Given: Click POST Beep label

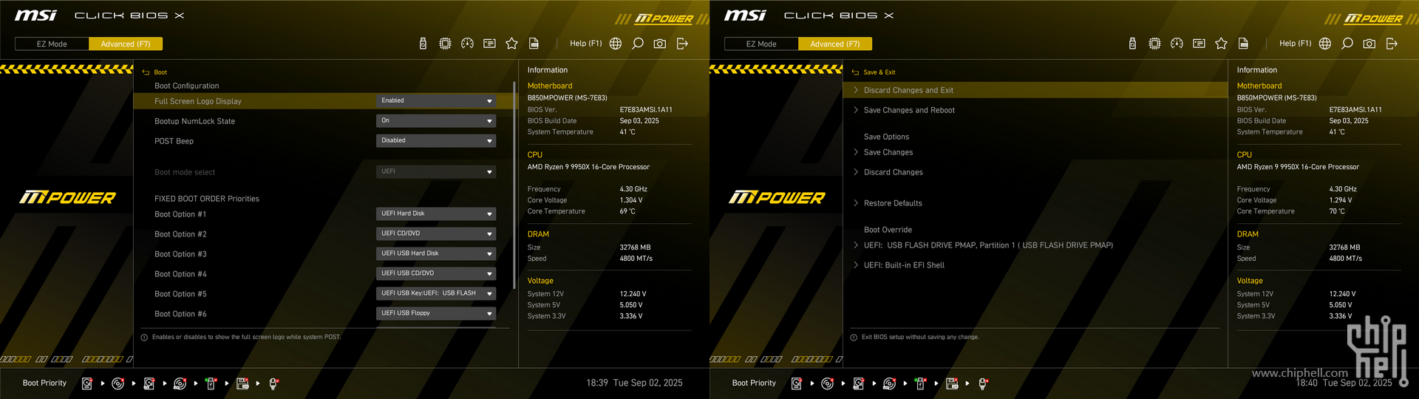Looking at the screenshot, I should pos(174,141).
